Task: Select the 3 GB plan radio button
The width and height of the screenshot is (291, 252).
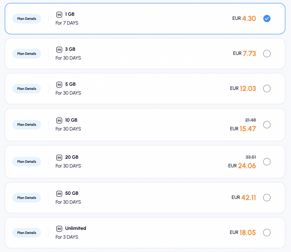Action: (x=267, y=54)
